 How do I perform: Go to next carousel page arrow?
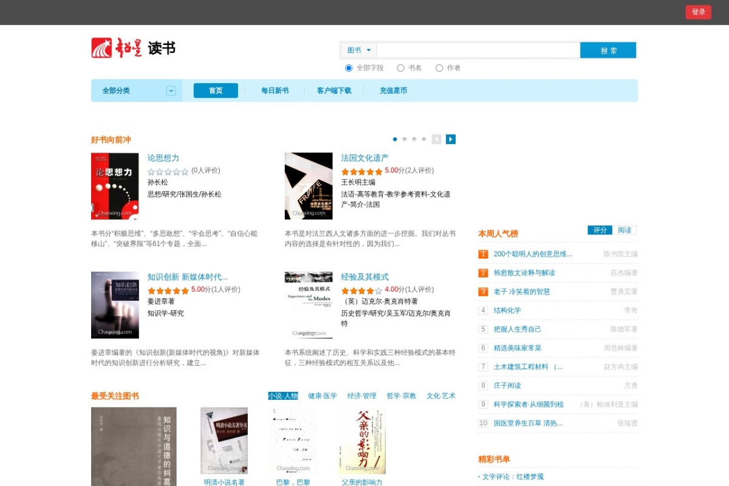click(451, 139)
